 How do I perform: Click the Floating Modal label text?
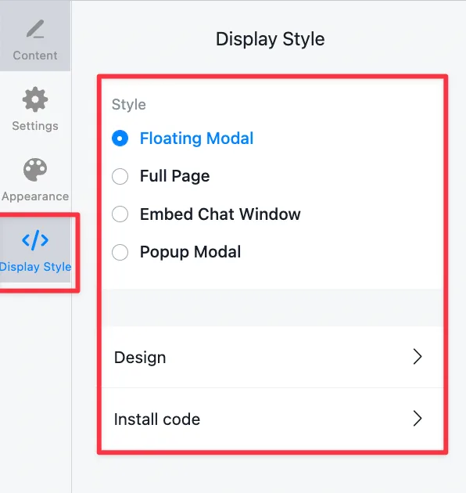coord(197,139)
